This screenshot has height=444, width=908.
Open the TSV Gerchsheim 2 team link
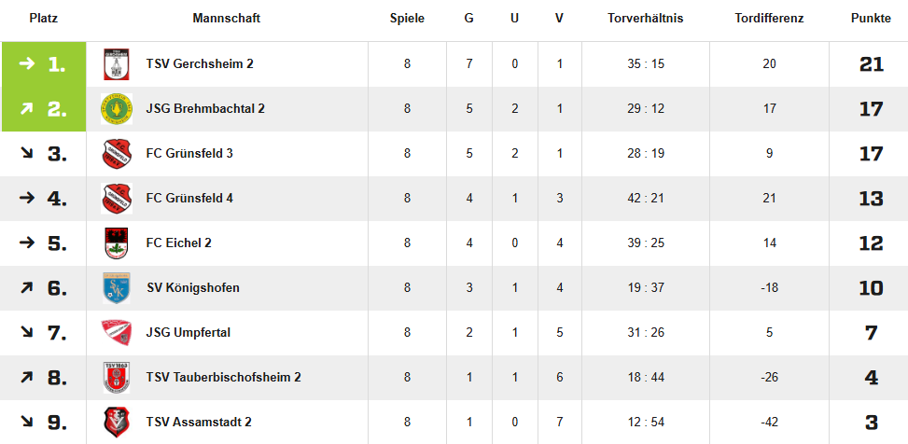(x=200, y=64)
